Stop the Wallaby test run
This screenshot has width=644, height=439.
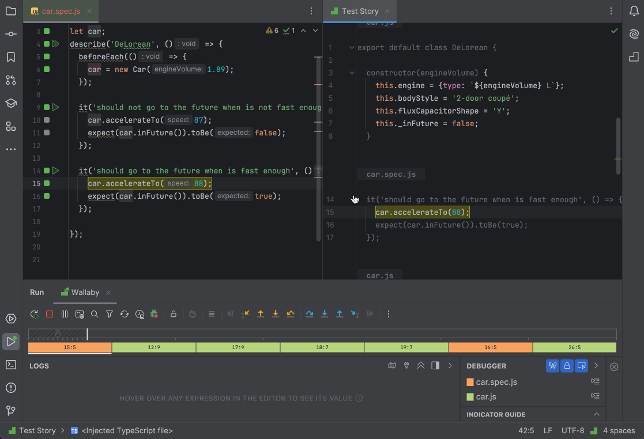pos(49,314)
